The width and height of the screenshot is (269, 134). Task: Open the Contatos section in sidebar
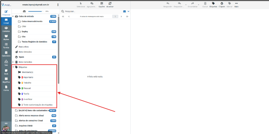(6, 29)
